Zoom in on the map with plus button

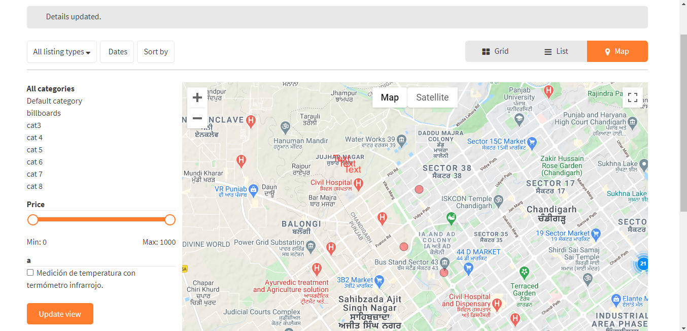[197, 97]
